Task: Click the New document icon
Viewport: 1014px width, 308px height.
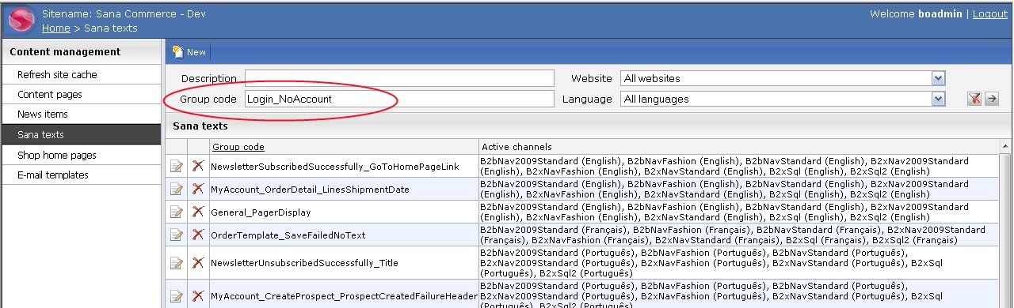Action: coord(178,51)
